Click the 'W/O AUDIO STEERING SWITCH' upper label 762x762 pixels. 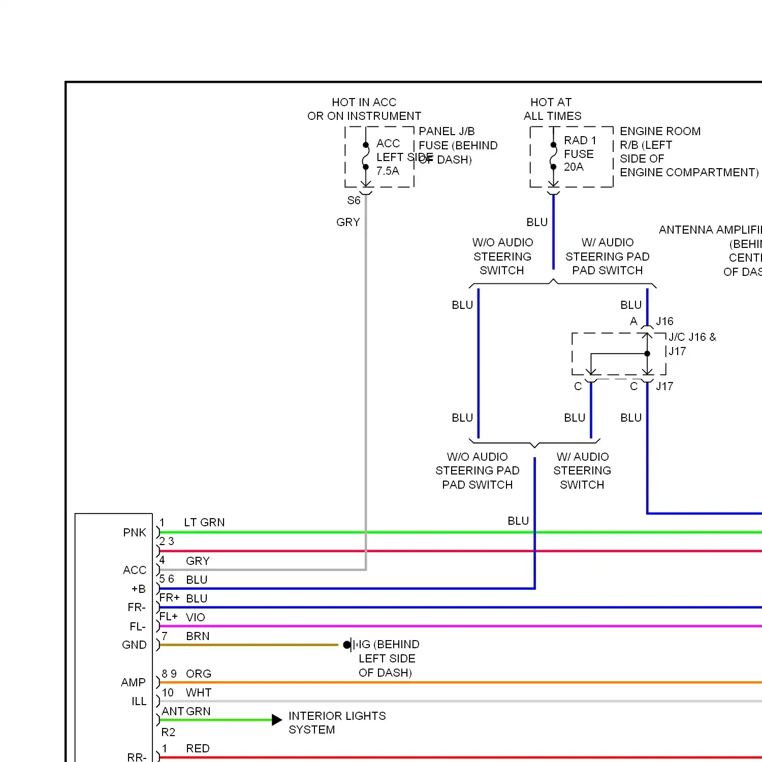point(502,257)
